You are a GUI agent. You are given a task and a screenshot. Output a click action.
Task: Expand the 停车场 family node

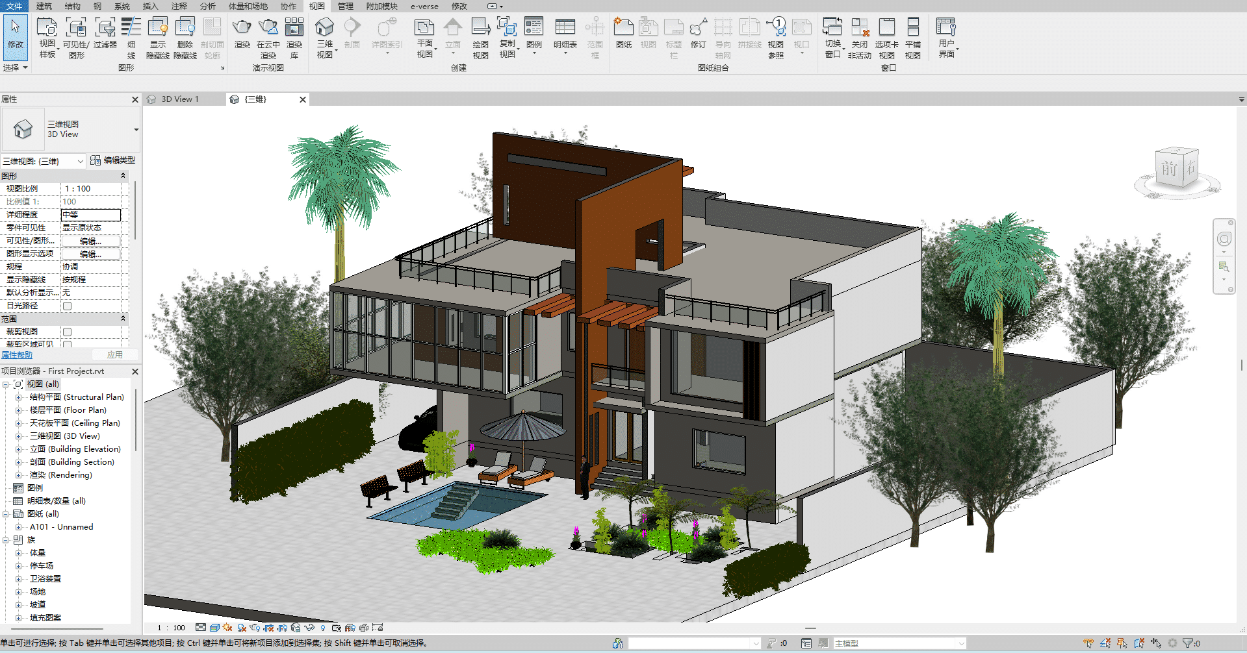18,566
